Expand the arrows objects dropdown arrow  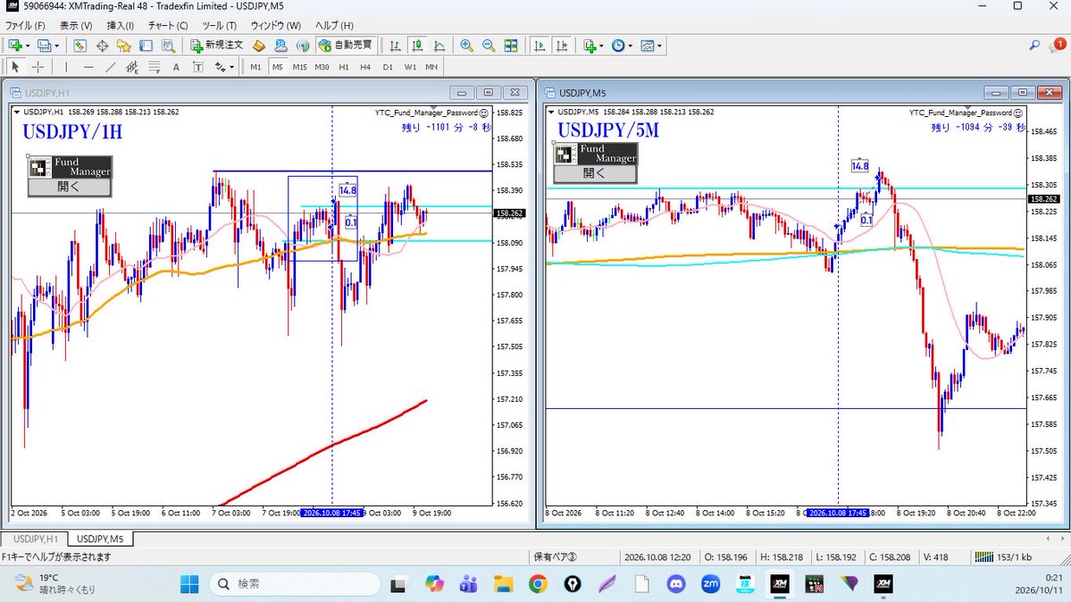[231, 67]
